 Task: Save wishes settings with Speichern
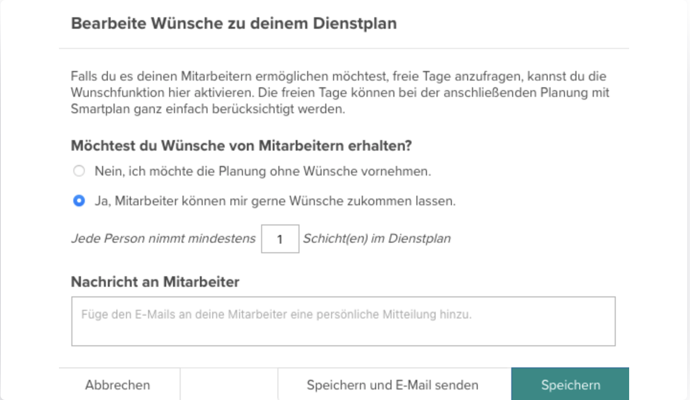pyautogui.click(x=570, y=384)
